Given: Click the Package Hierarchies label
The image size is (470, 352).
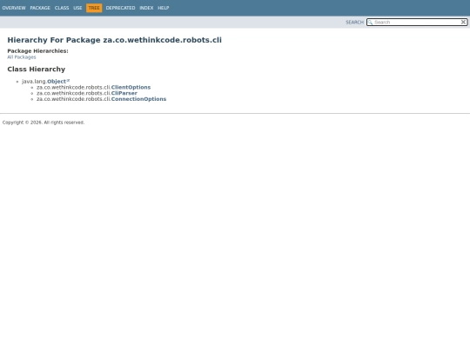Looking at the screenshot, I should [37, 51].
